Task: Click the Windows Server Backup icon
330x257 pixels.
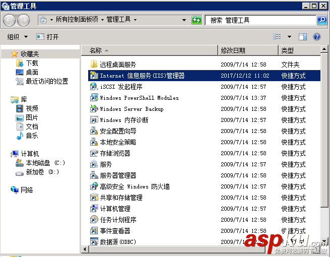Action: 94,109
